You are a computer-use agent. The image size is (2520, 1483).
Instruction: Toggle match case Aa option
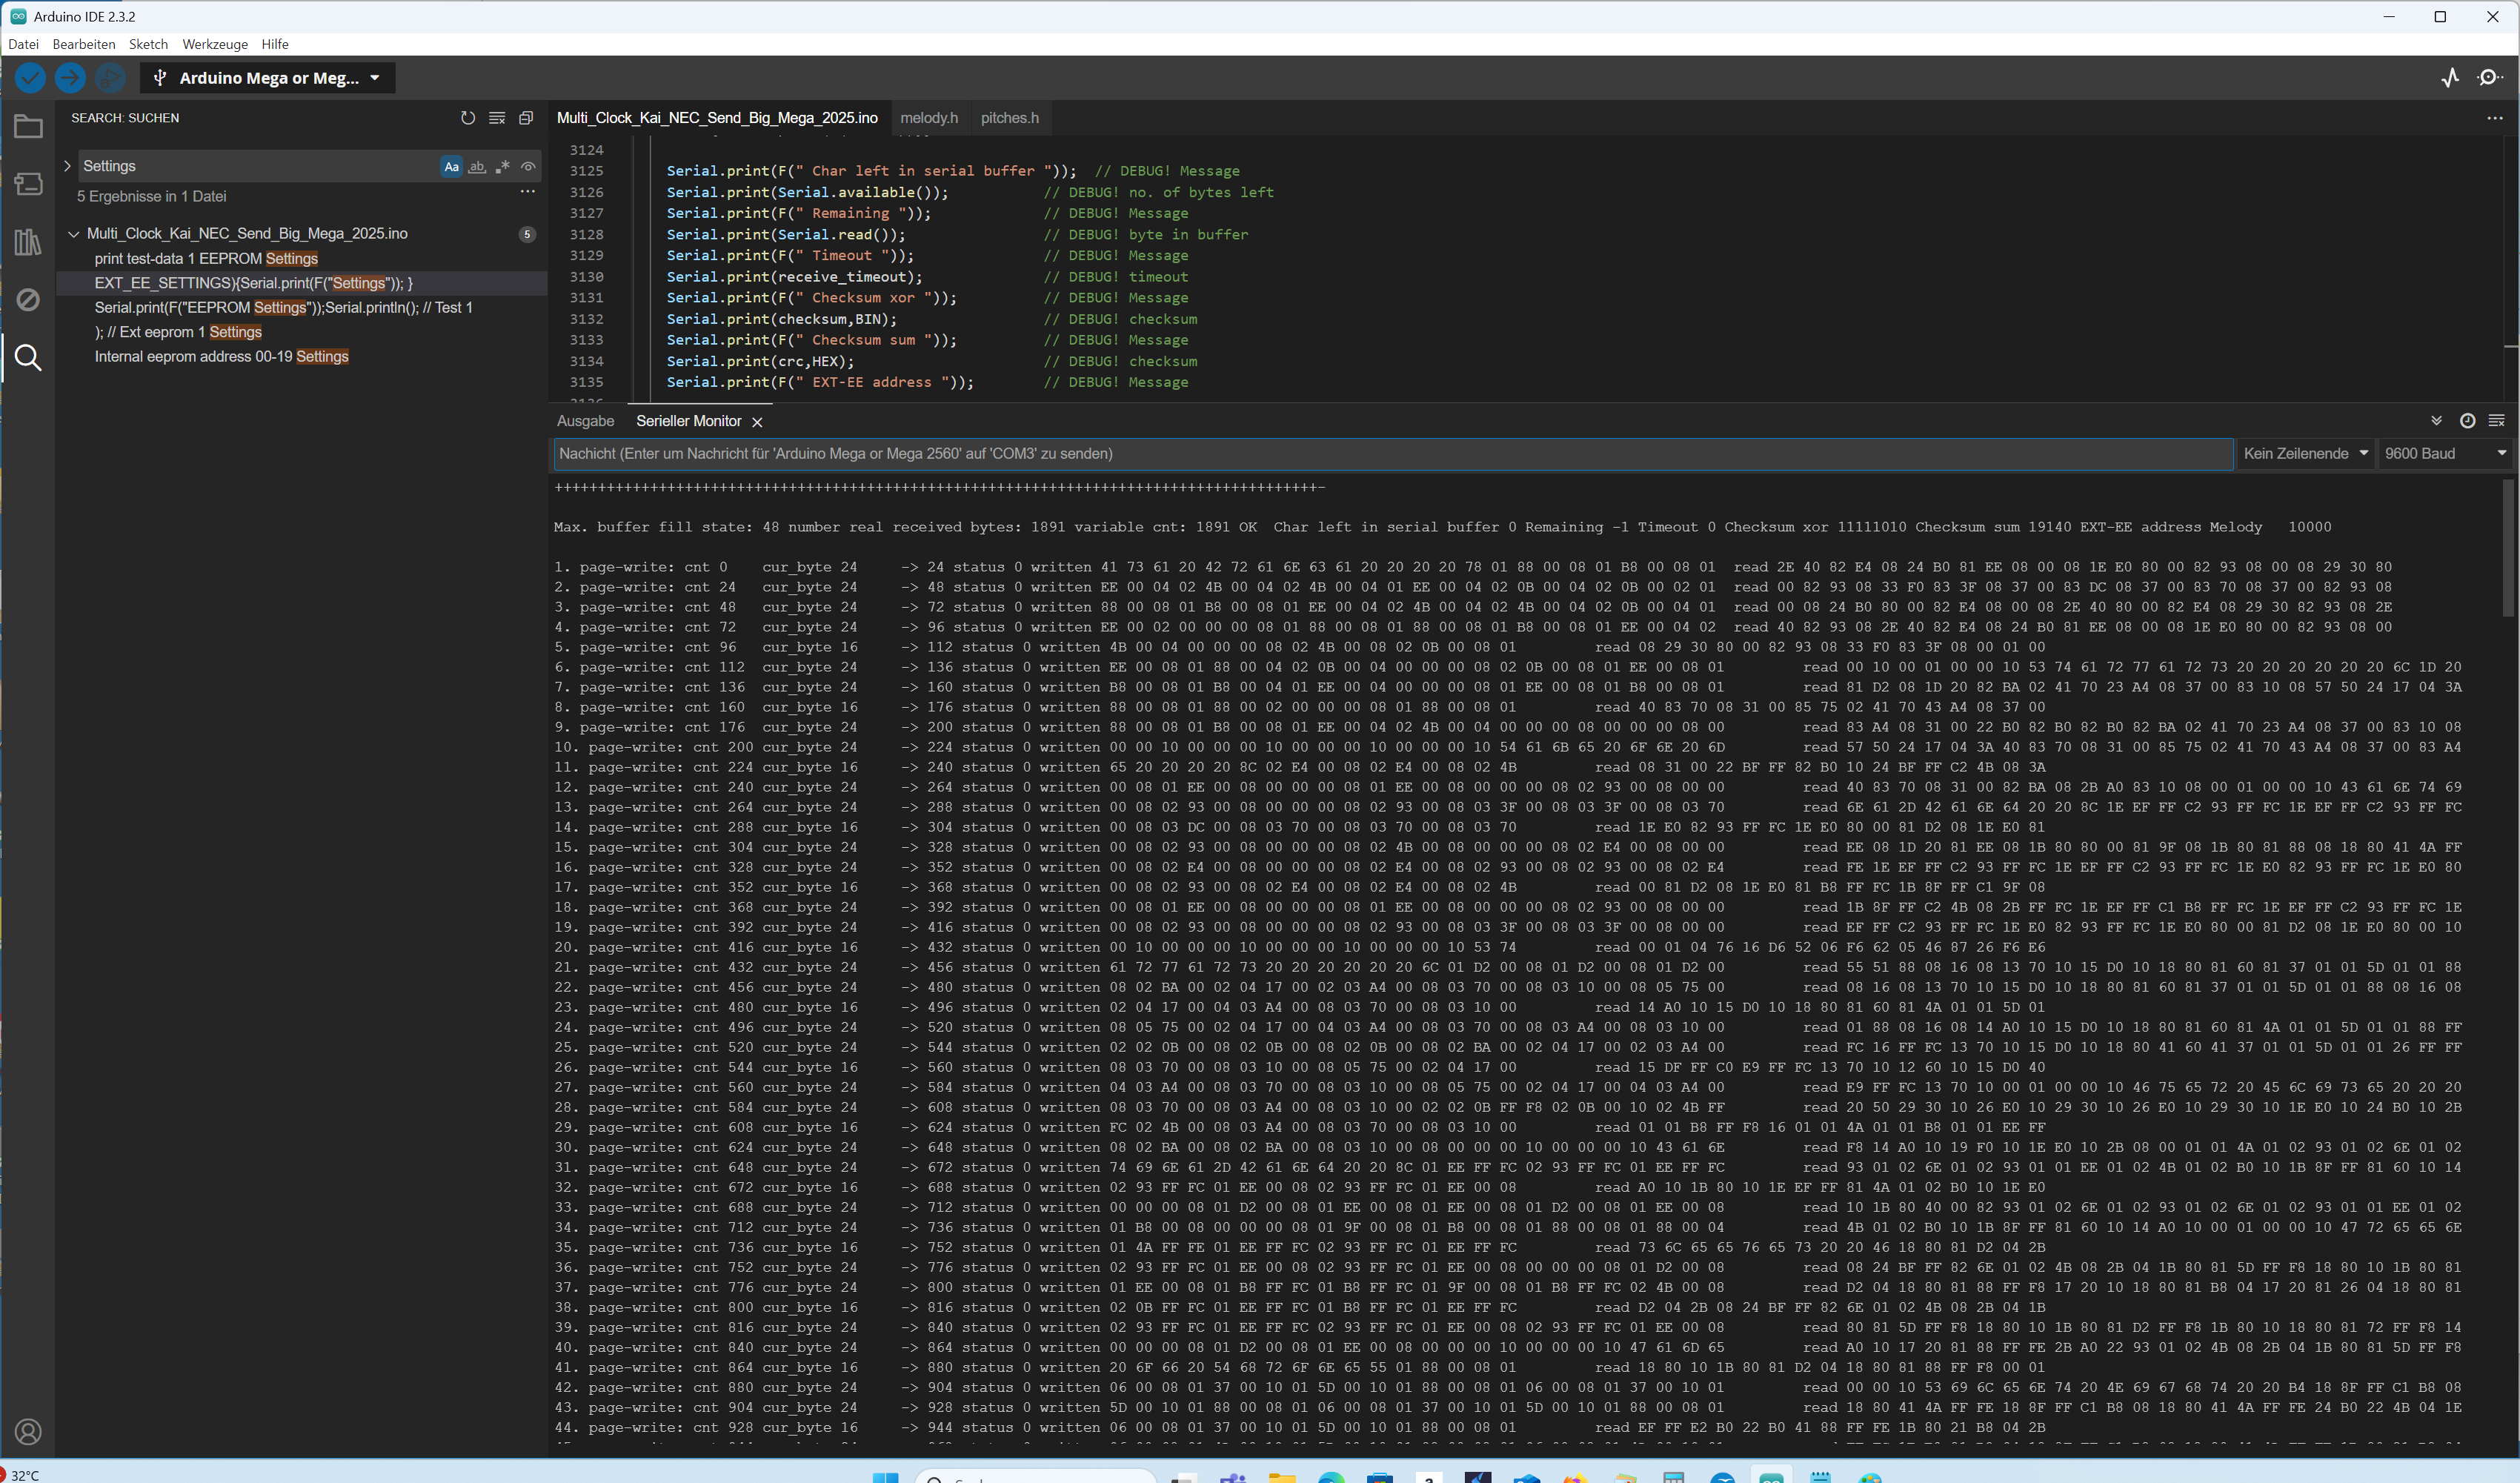point(451,167)
